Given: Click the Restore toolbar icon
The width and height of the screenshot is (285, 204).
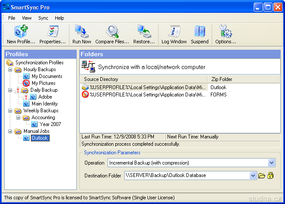Looking at the screenshot, I should (144, 34).
